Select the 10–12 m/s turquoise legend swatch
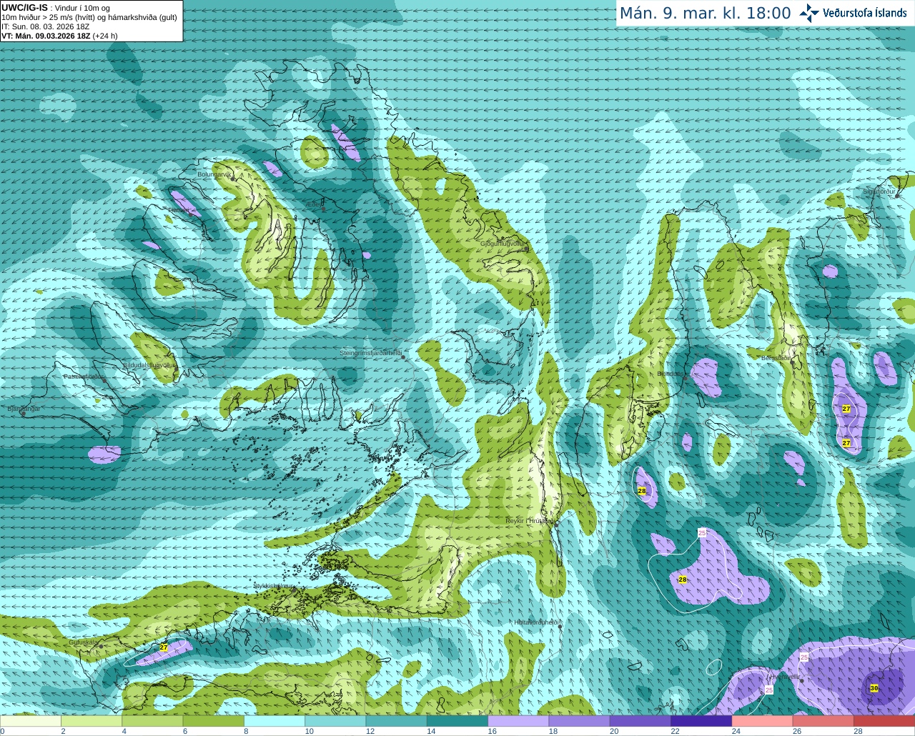The image size is (915, 736). 335,721
